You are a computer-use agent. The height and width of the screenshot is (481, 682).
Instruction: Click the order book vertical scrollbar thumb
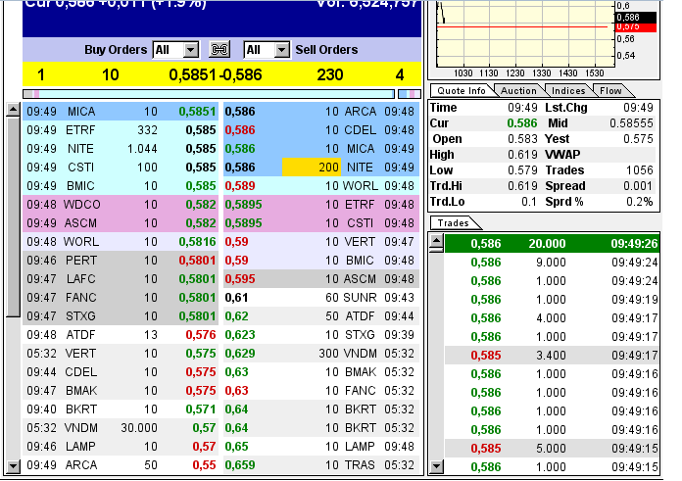(13, 217)
